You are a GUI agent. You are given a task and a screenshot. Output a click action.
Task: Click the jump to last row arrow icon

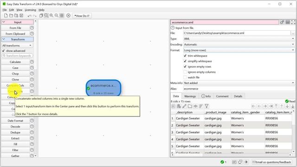click(x=293, y=106)
